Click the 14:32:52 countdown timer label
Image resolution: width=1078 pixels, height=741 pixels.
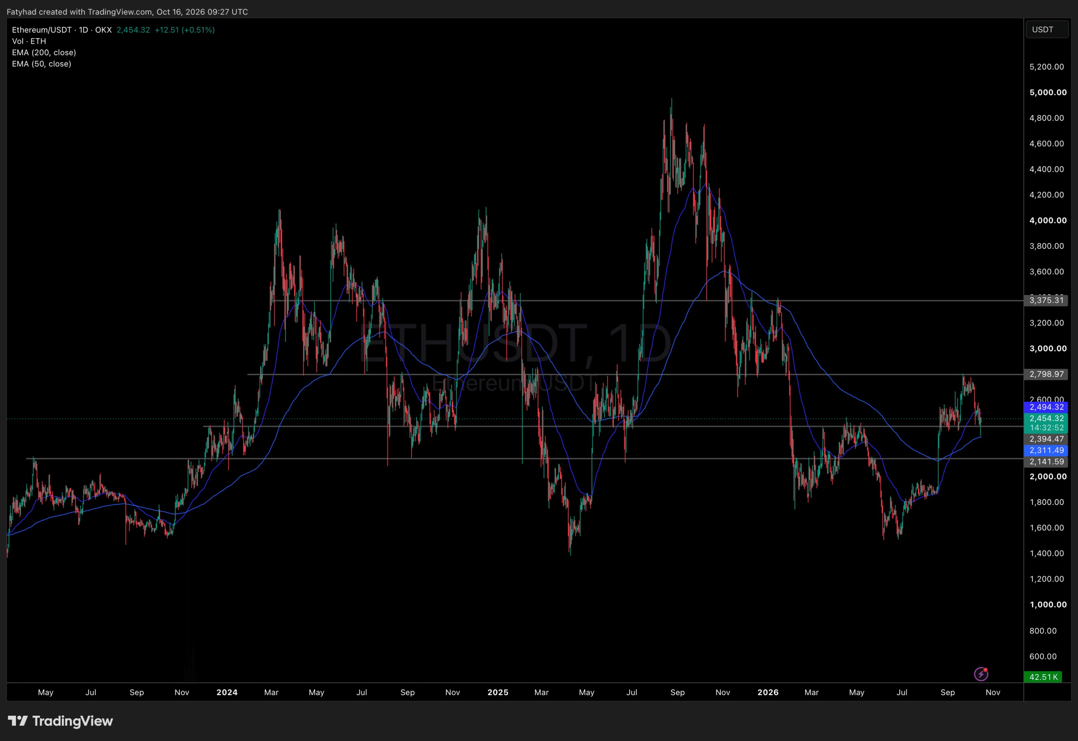[x=1046, y=428]
